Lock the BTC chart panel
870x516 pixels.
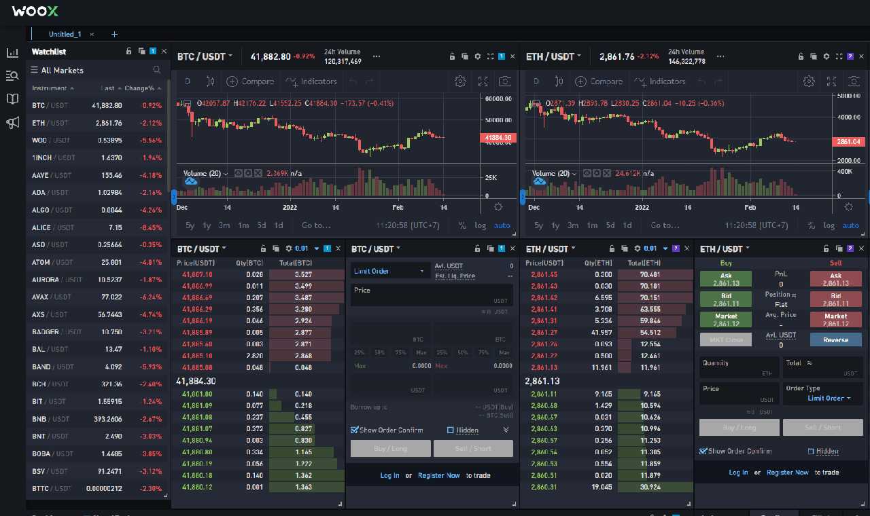click(453, 57)
